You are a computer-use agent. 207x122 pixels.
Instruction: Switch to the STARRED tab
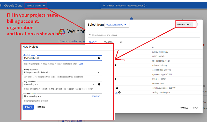108,42
